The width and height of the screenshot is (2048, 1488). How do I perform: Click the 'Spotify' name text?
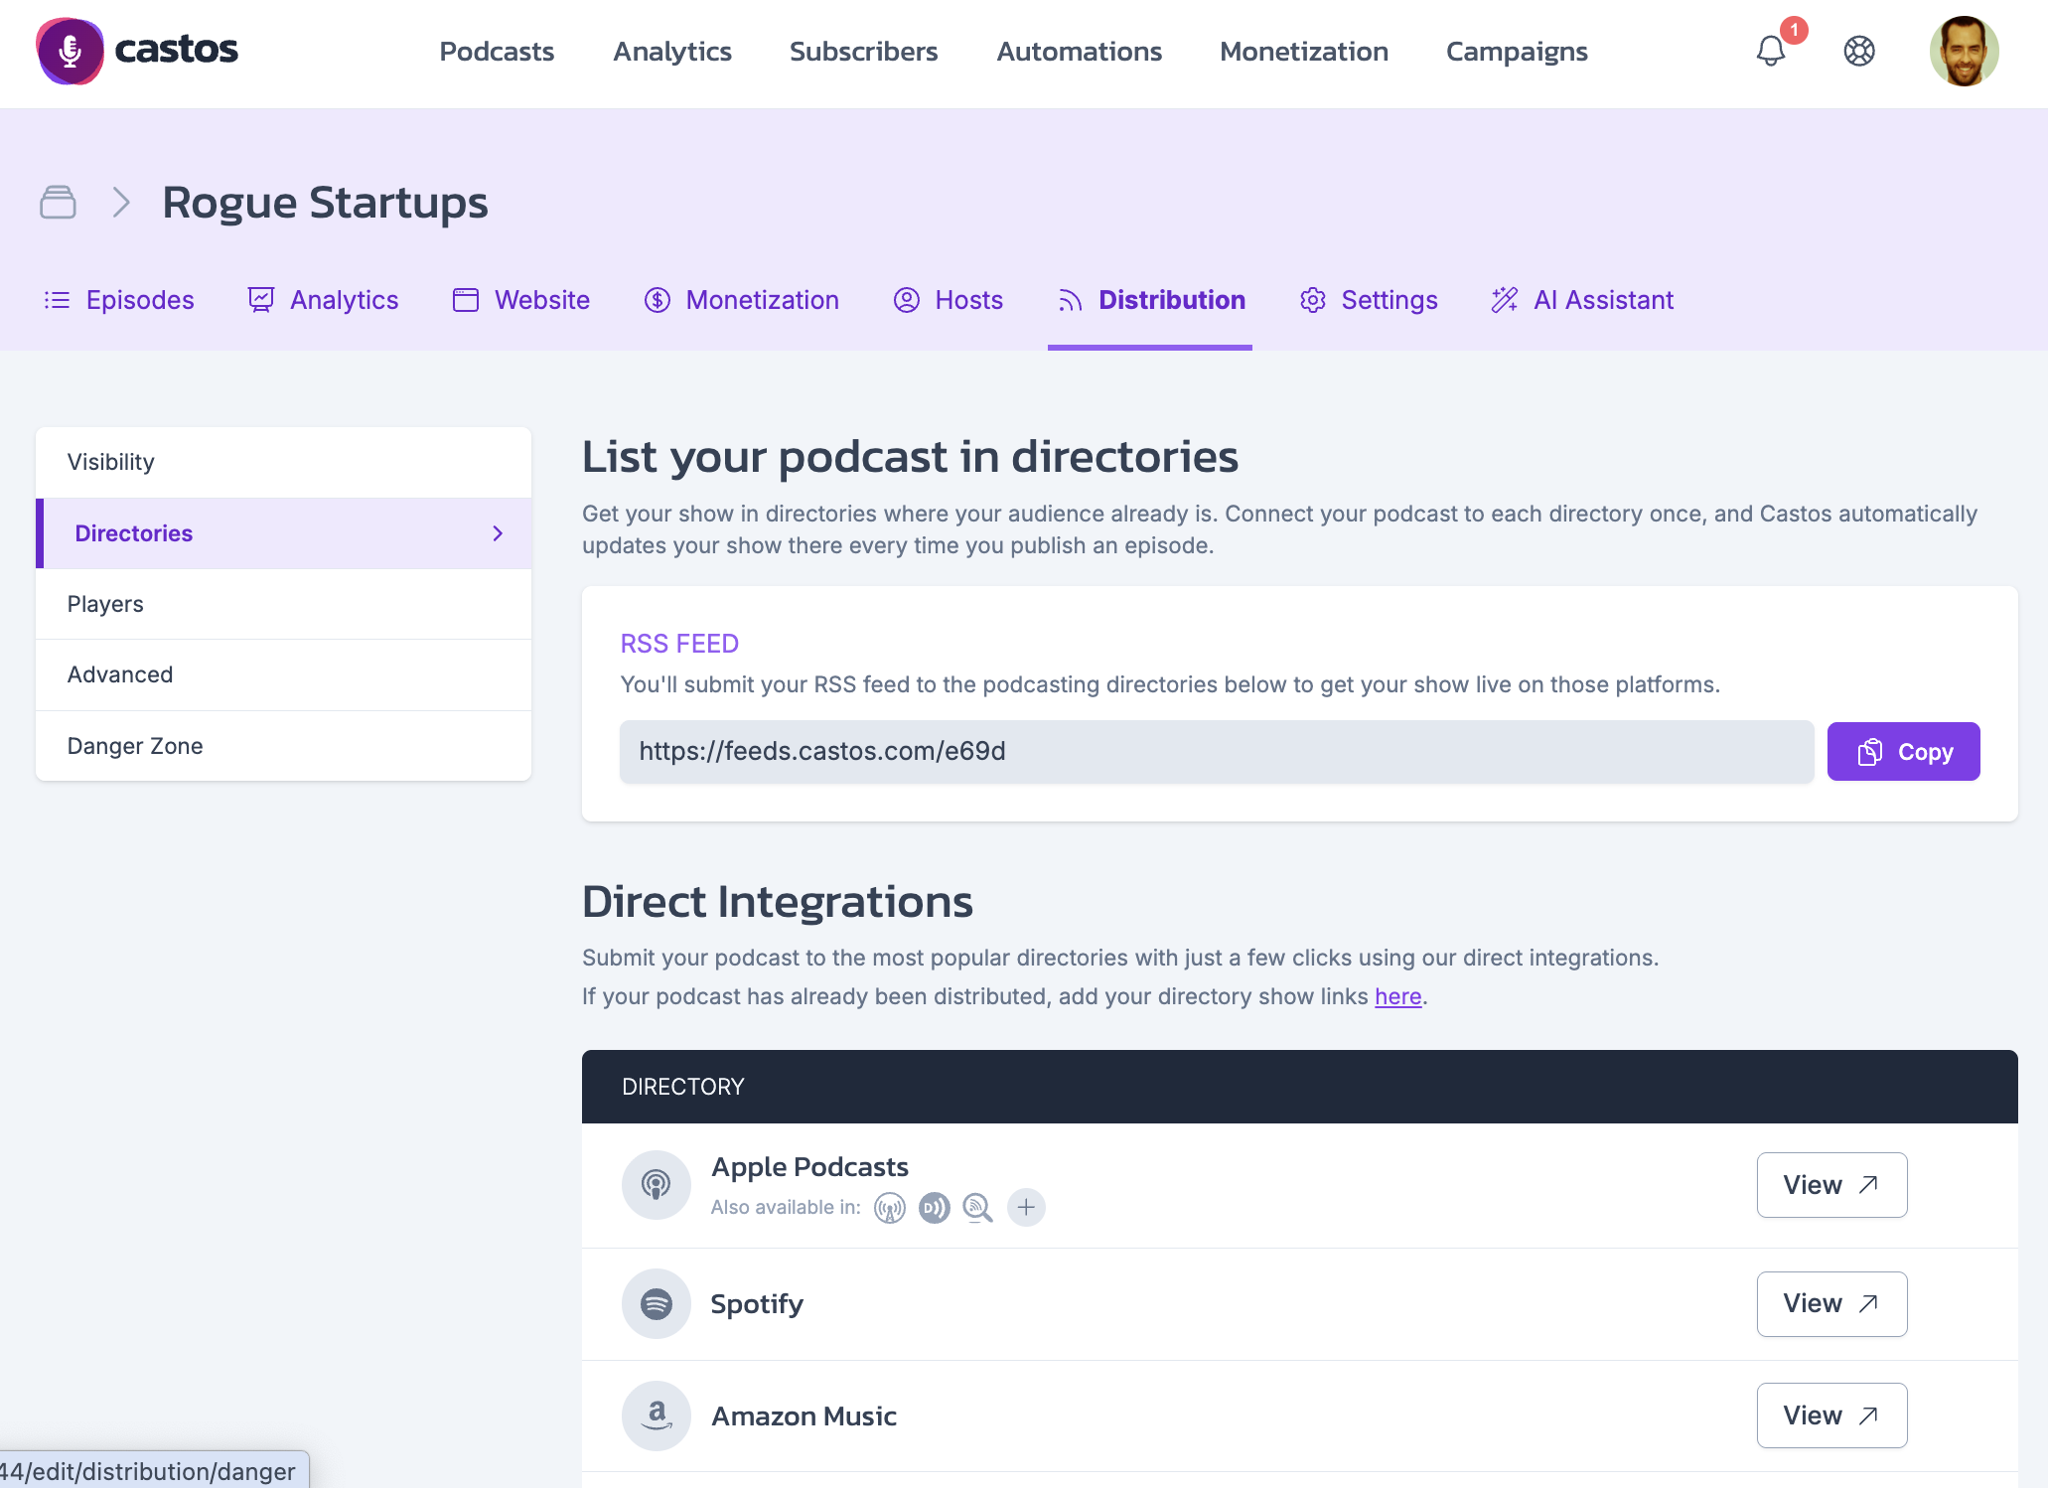(757, 1303)
